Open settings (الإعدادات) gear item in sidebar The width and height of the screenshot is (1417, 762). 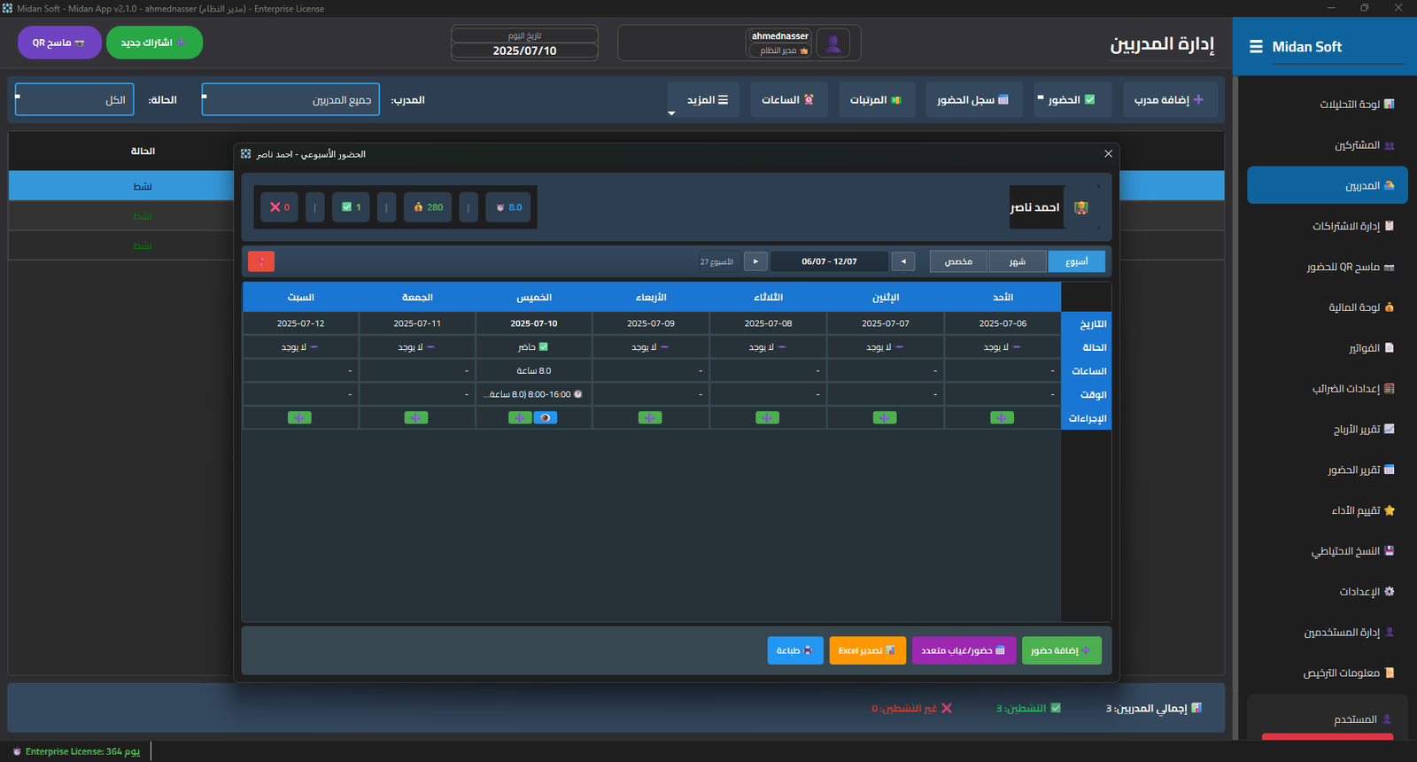click(x=1366, y=592)
